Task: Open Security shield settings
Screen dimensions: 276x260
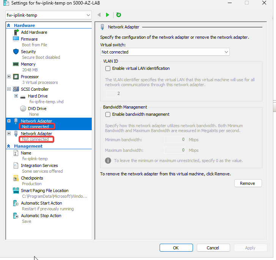Action: (x=16, y=51)
